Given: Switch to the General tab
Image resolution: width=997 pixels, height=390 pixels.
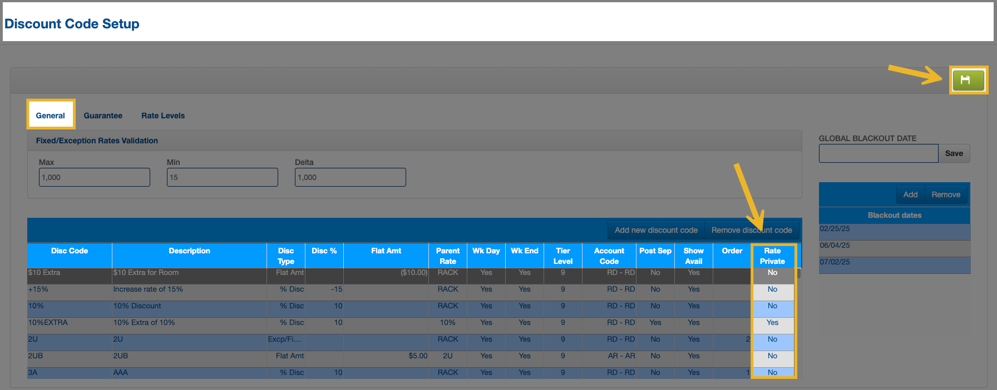Looking at the screenshot, I should [x=51, y=116].
